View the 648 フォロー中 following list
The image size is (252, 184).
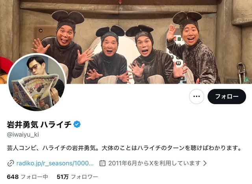(28, 177)
